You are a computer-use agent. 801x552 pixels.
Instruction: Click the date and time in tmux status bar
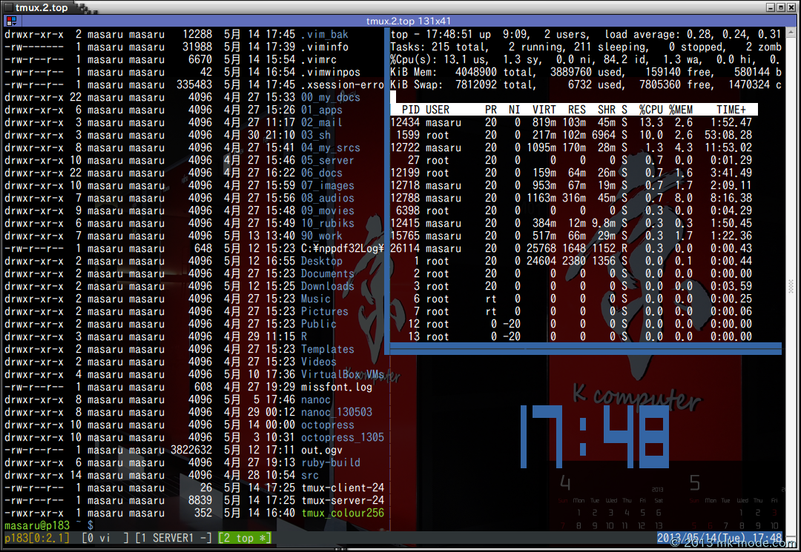(x=719, y=538)
